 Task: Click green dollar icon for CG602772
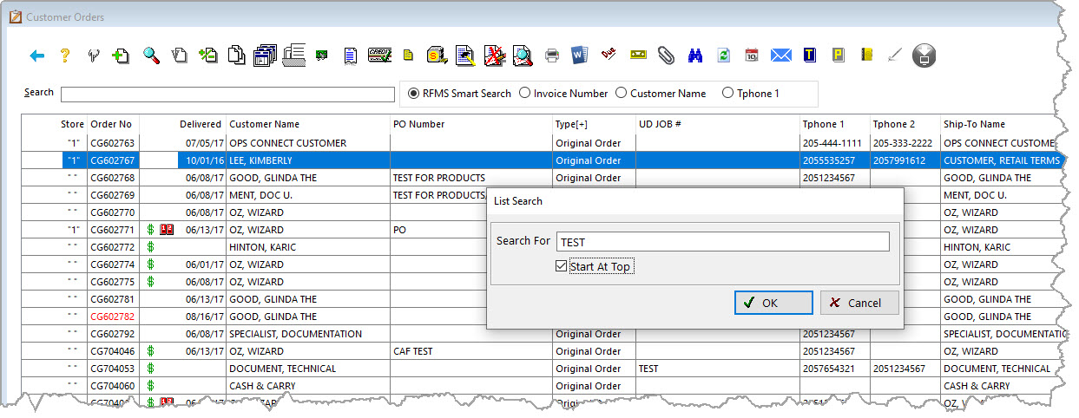pyautogui.click(x=150, y=247)
